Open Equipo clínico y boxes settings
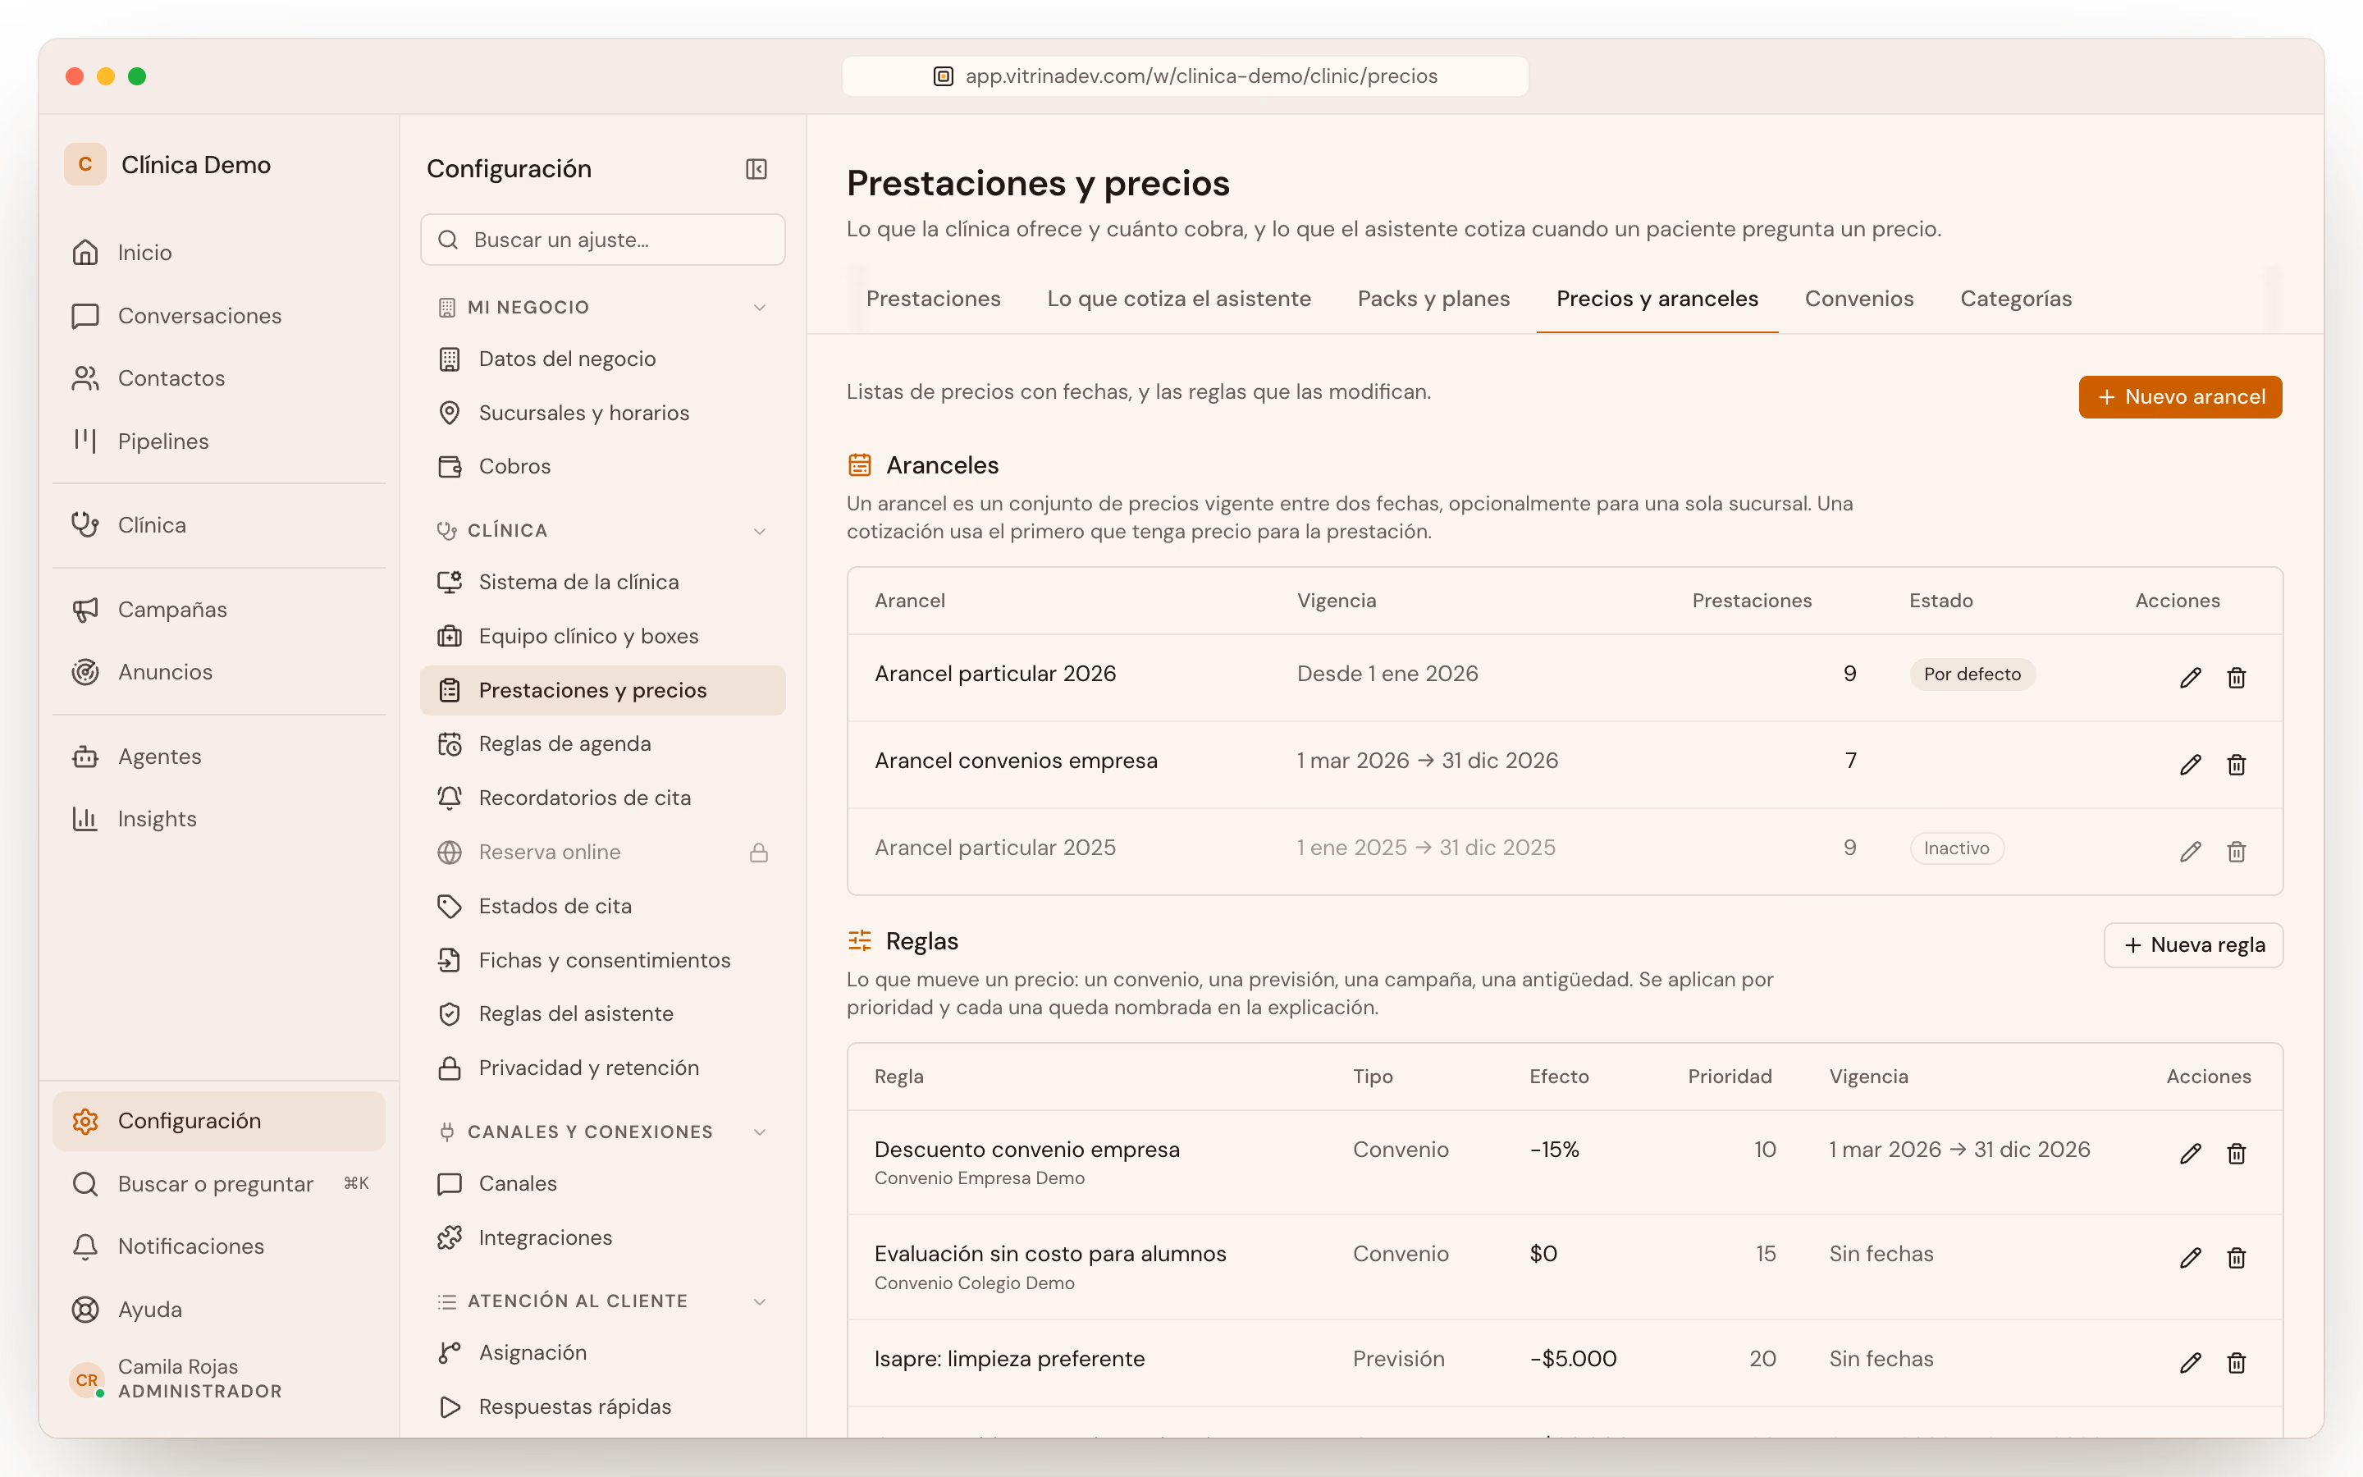 click(x=602, y=636)
